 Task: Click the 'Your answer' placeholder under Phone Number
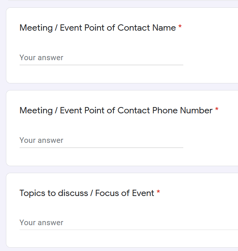click(x=41, y=140)
